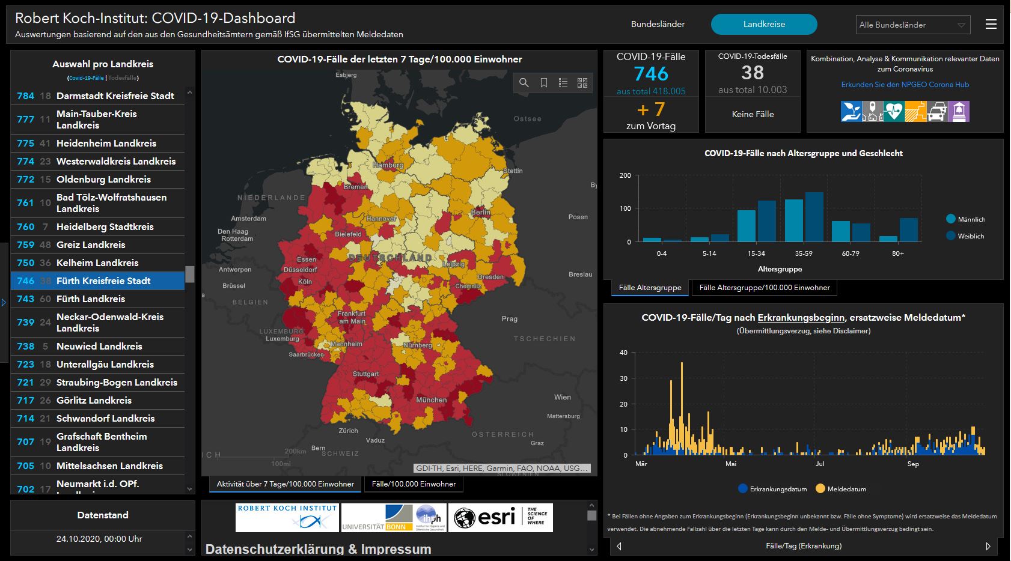This screenshot has height=561, width=1011.
Task: Go to next chart using right arrow
Action: [x=988, y=546]
